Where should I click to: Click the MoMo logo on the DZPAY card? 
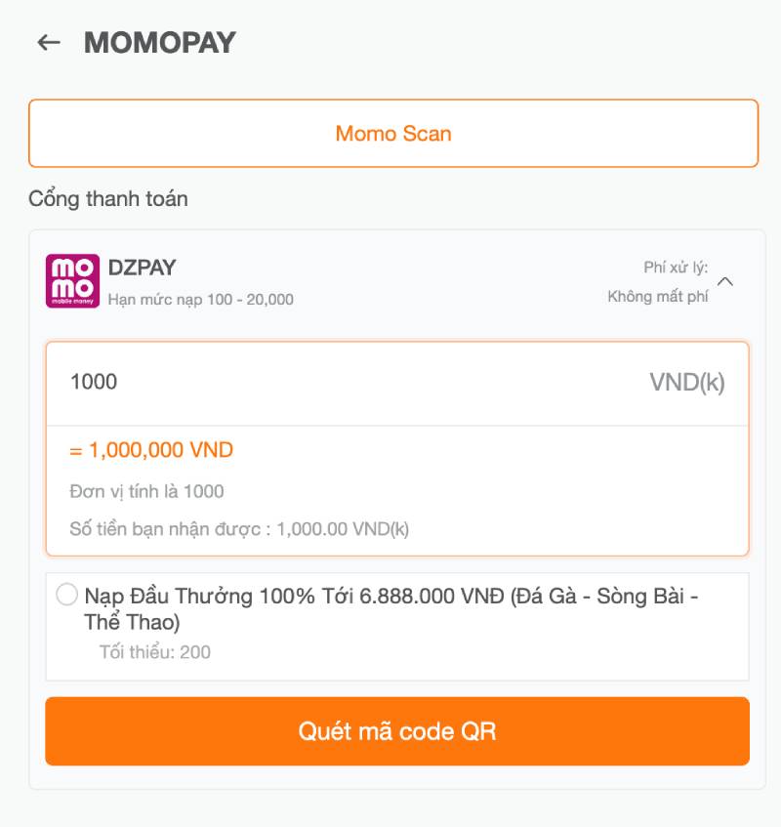click(x=68, y=282)
